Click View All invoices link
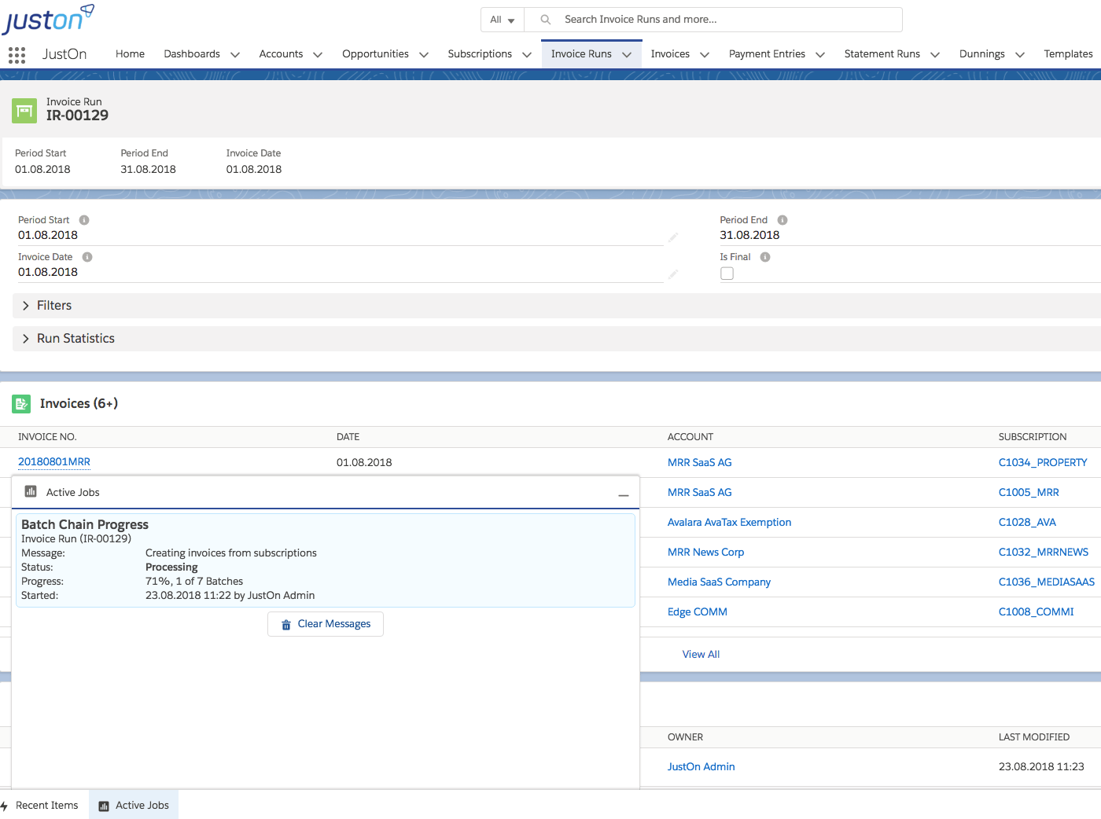The height and width of the screenshot is (819, 1101). [x=701, y=655]
